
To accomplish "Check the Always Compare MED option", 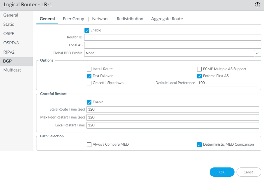I will point(89,145).
